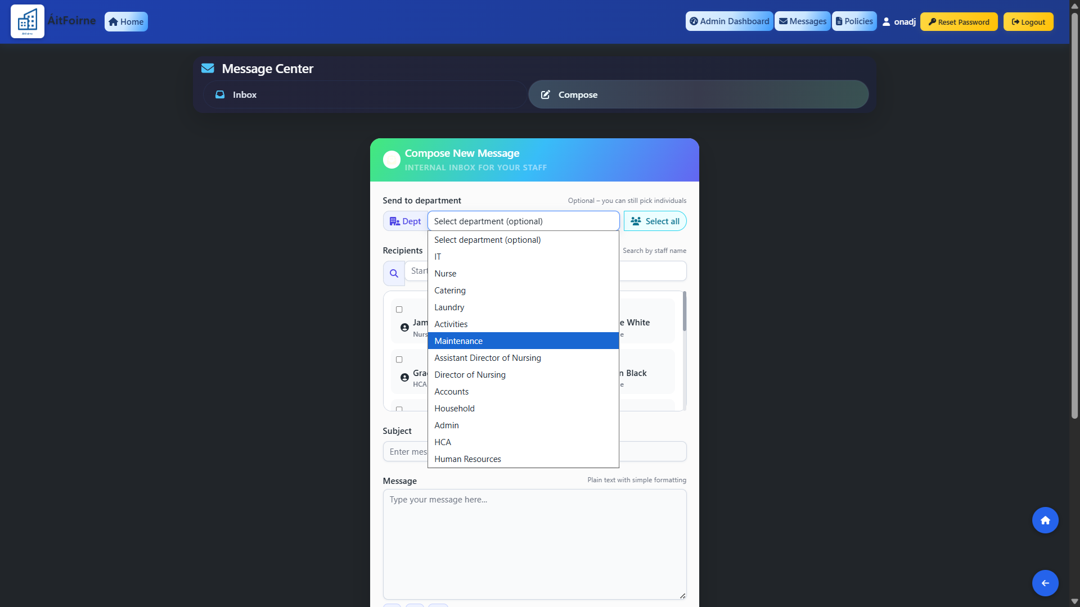Click the recipient card ending in Black
The image size is (1080, 607).
647,372
